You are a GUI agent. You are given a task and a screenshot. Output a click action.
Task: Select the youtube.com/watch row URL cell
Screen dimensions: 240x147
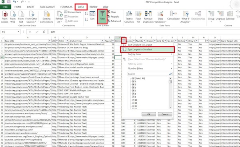(x=28, y=140)
